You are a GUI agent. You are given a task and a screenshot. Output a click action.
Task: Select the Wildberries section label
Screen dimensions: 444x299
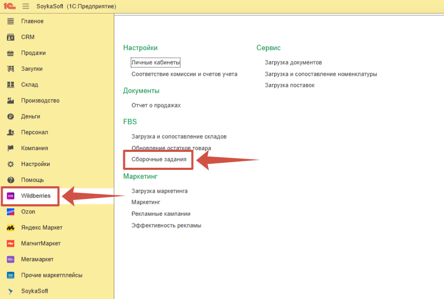click(35, 196)
